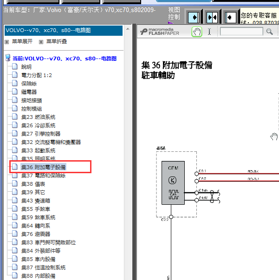Open 集64 轉向系 in the tree
Image resolution: width=279 pixels, height=280 pixels.
[x=36, y=226]
